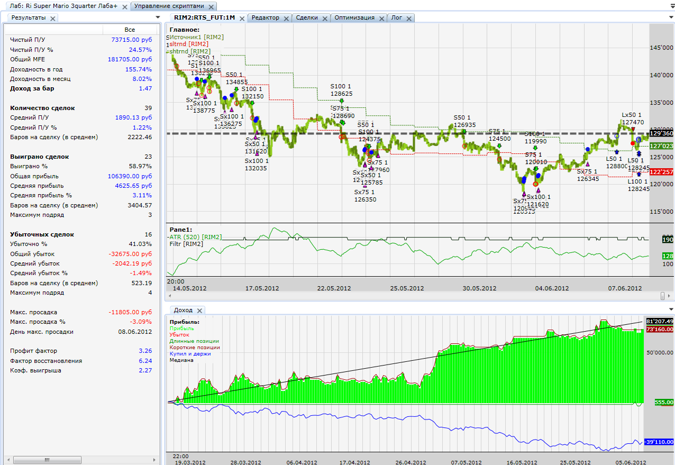The height and width of the screenshot is (465, 675).
Task: Open the Результаты panel dropdown arrow
Action: 157,17
